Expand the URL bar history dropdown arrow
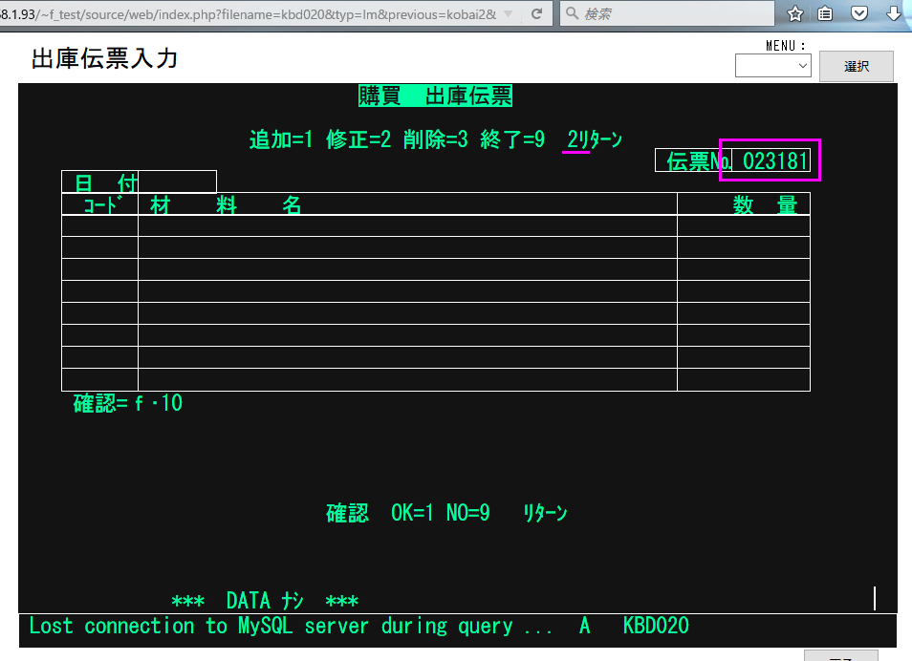The width and height of the screenshot is (912, 661). 507,13
